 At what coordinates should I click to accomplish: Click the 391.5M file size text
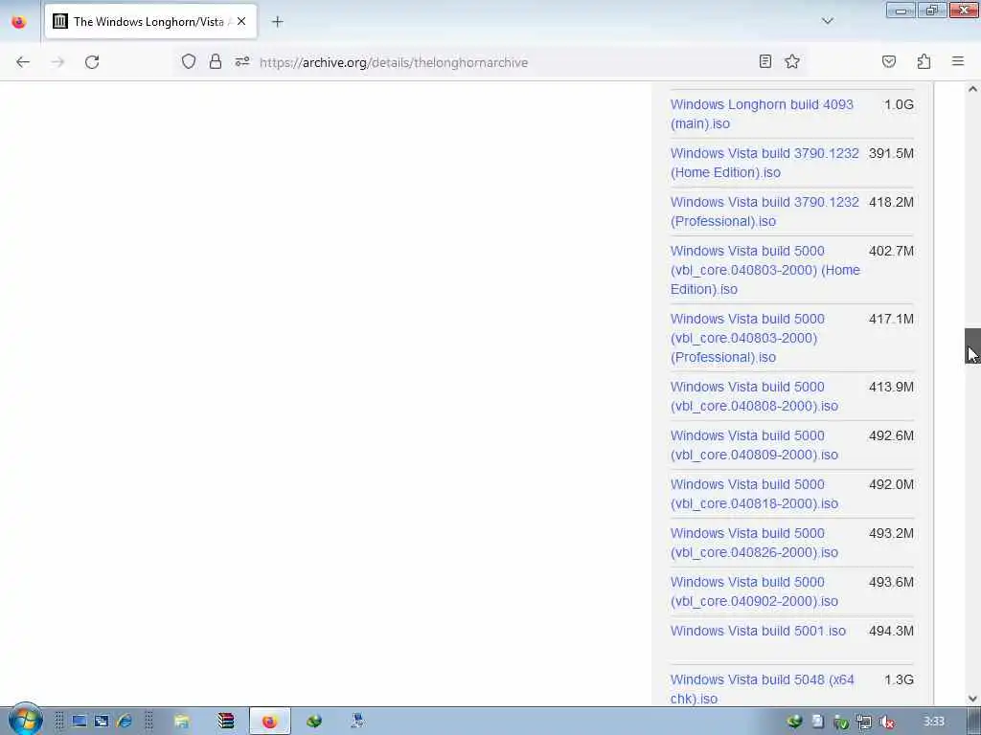[x=891, y=153]
